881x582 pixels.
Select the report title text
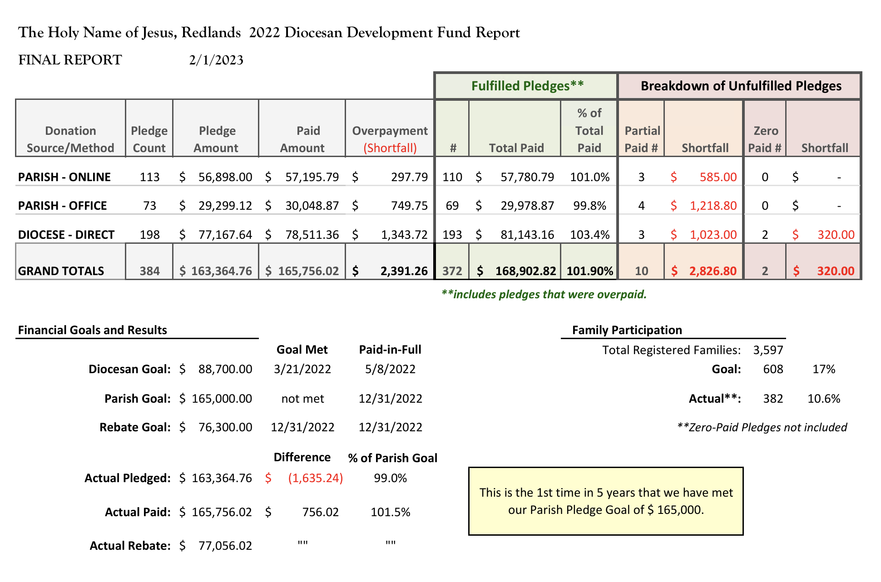coord(269,33)
